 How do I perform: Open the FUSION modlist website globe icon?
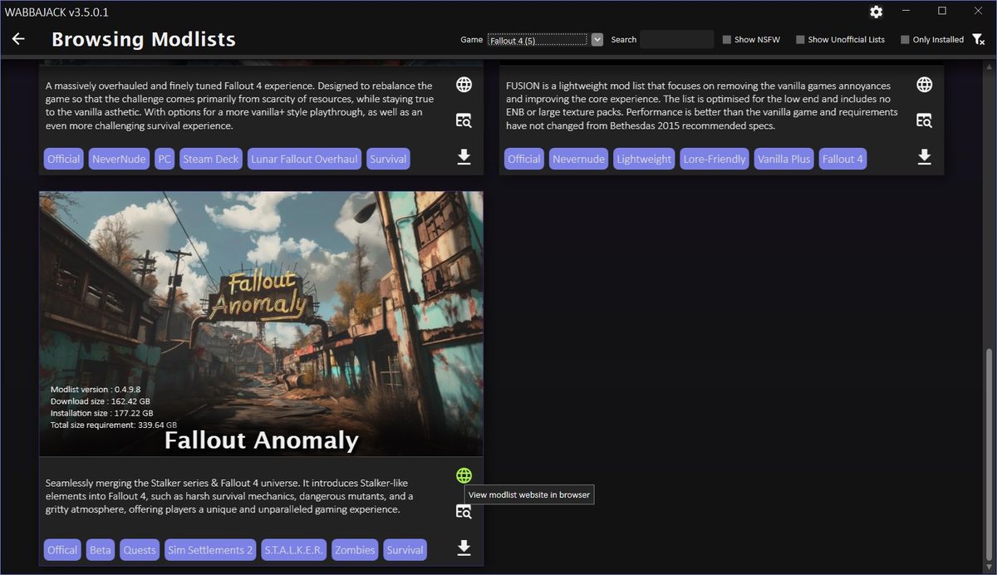924,84
